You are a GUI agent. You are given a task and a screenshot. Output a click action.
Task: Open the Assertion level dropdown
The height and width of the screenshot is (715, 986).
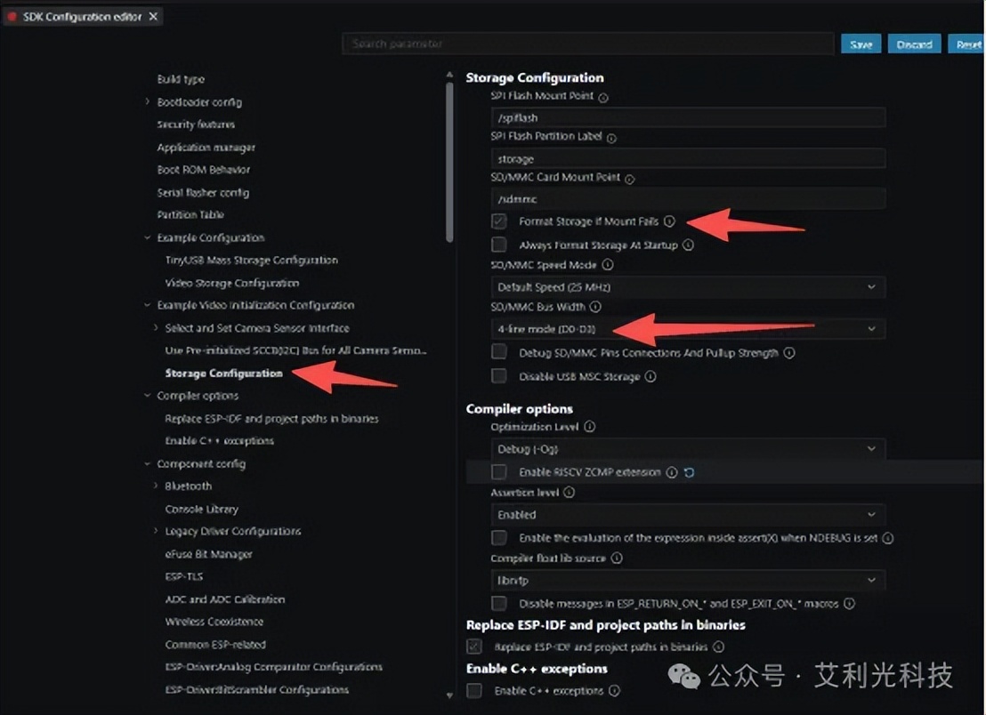coord(688,515)
